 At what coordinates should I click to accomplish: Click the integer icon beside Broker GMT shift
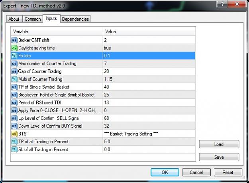[14, 40]
